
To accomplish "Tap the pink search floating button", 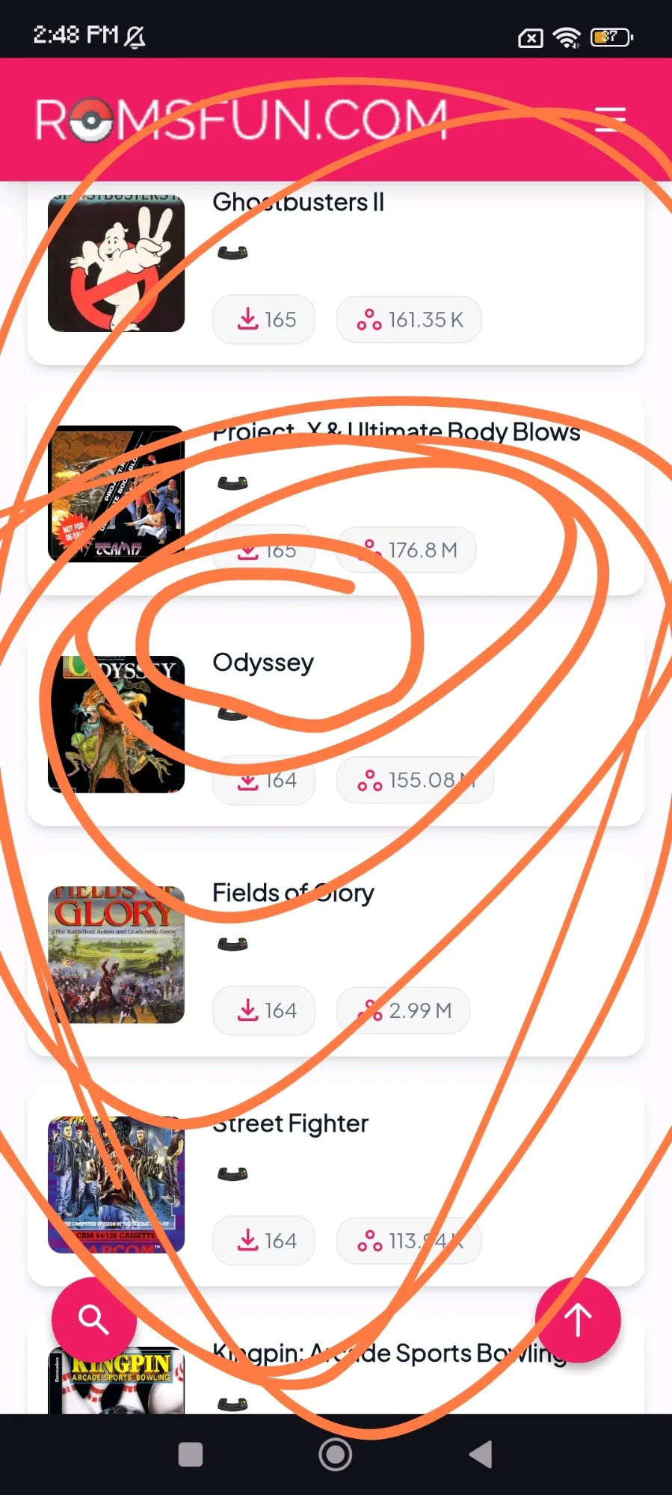I will (x=93, y=1320).
